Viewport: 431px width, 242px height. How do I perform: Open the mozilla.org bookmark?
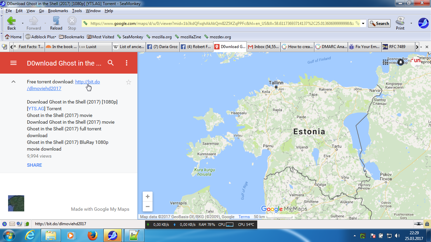tap(159, 37)
